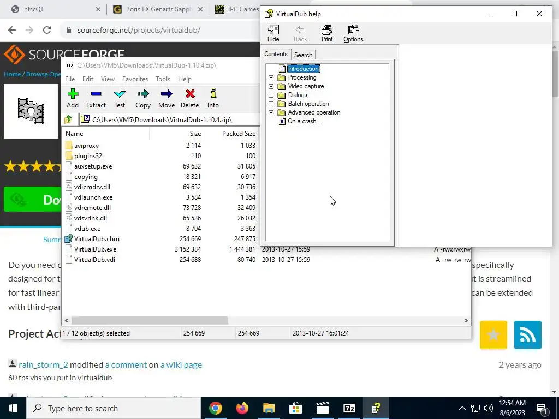Open the Favorites menu in 7-Zip
The image size is (559, 419).
(135, 79)
